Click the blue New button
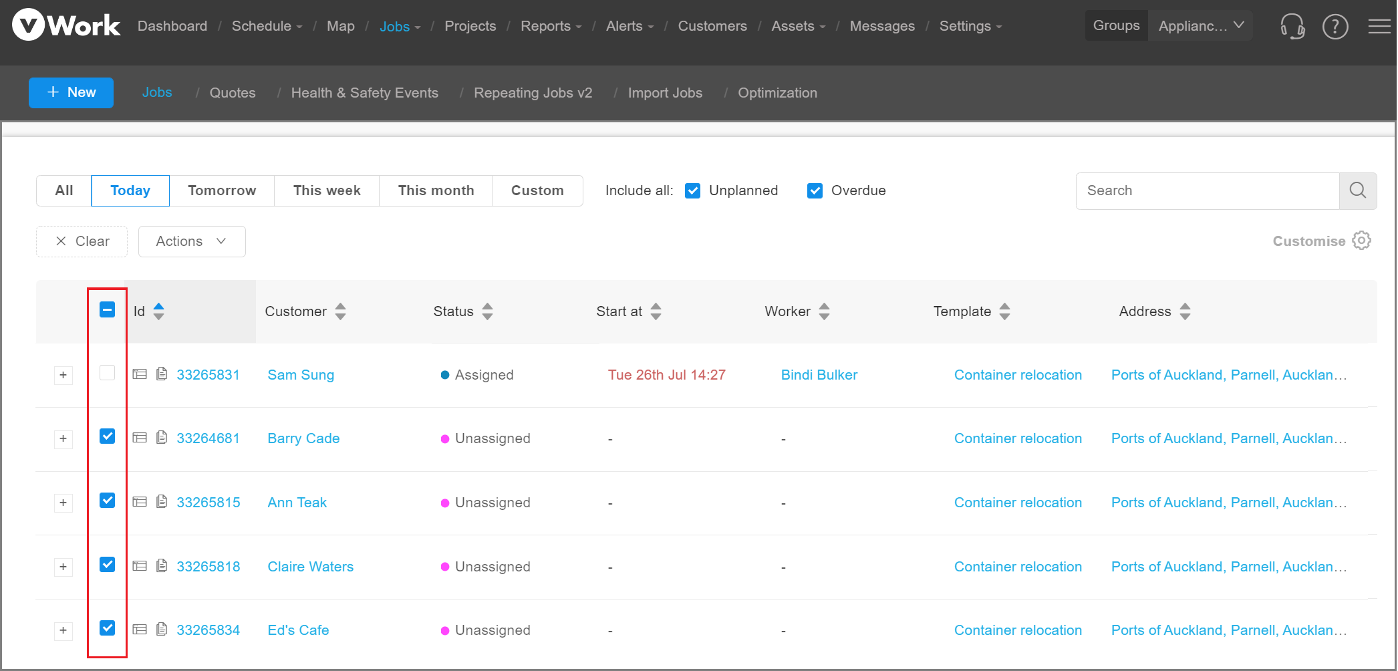Viewport: 1398px width, 671px height. (71, 92)
